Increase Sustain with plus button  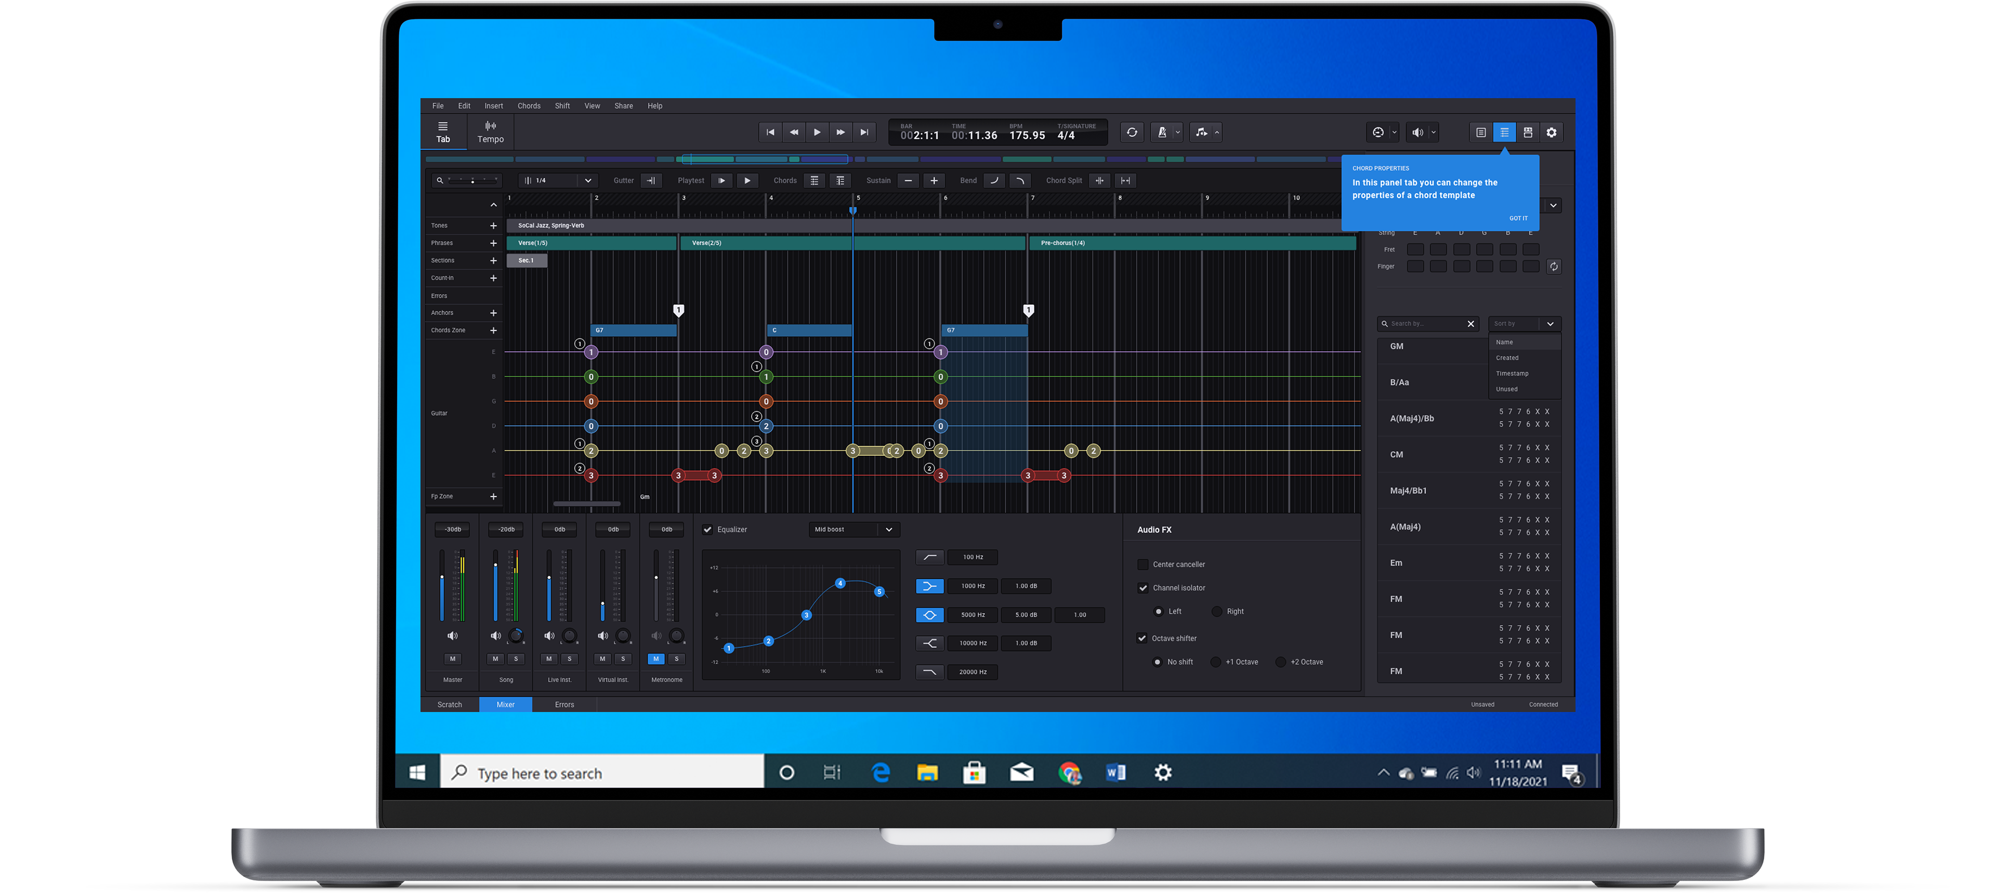[x=935, y=180]
